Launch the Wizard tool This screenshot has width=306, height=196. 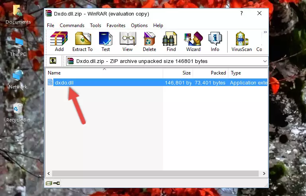click(x=193, y=41)
